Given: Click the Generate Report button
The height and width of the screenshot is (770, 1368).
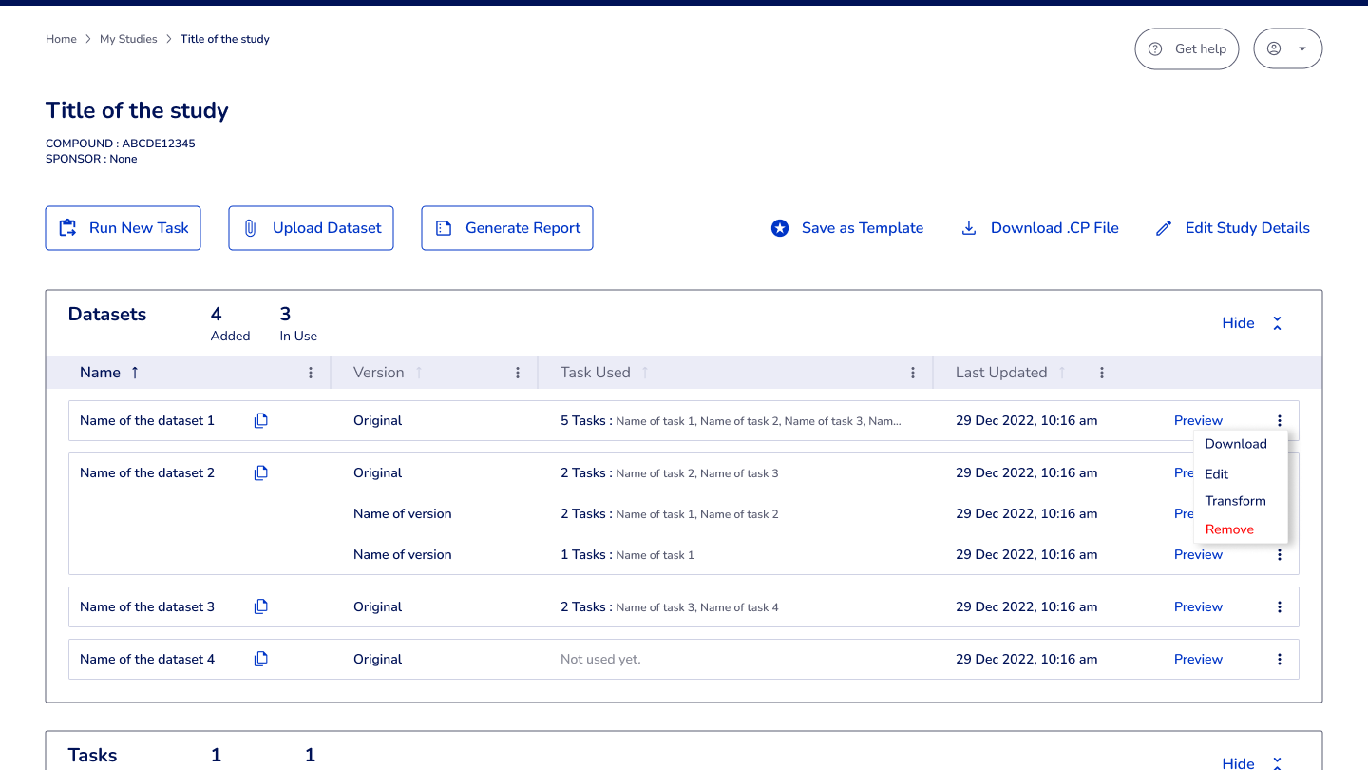Looking at the screenshot, I should [507, 228].
